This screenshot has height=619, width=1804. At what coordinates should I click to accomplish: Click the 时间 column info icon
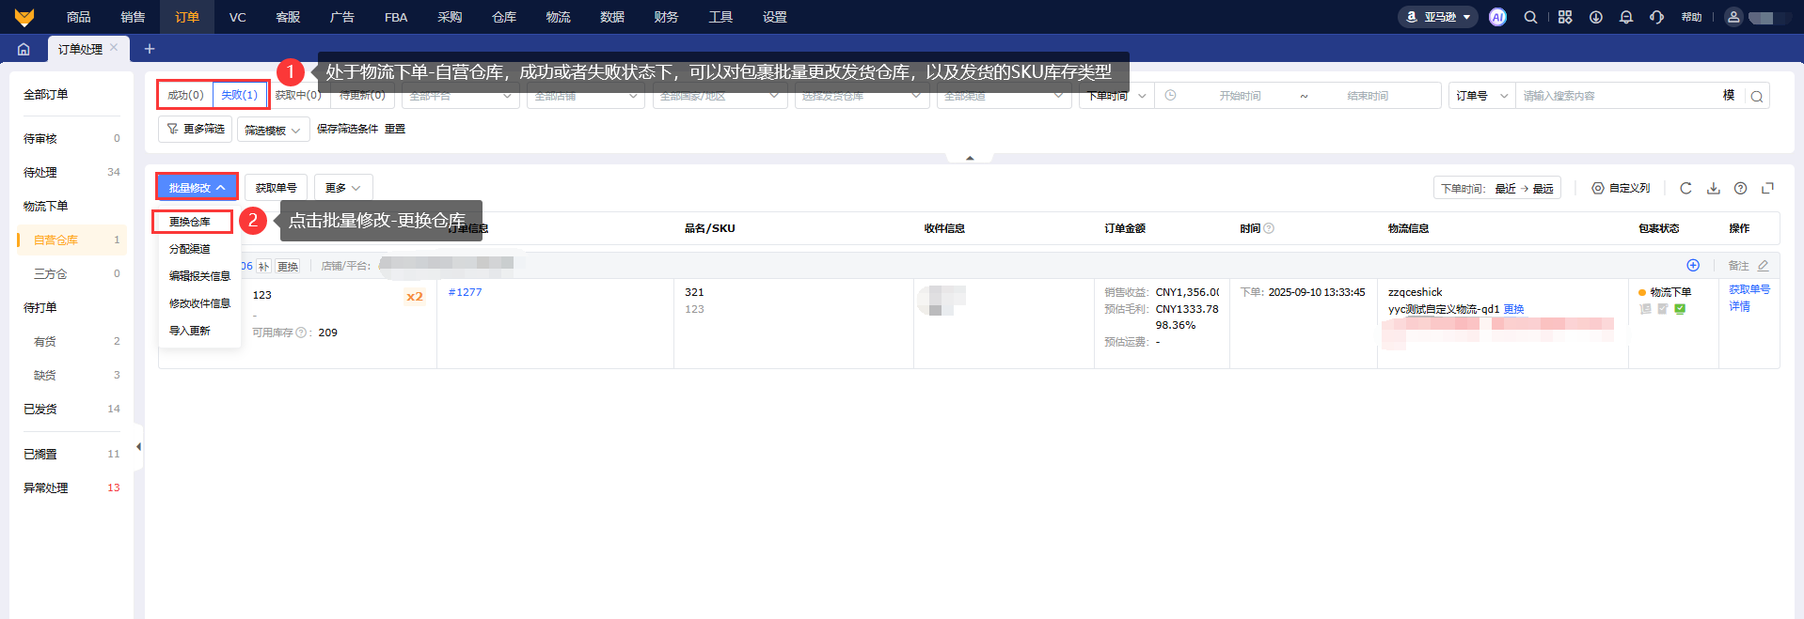[1269, 228]
